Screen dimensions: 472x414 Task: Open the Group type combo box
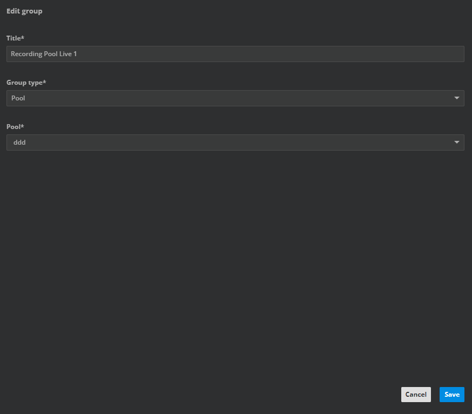tap(235, 98)
